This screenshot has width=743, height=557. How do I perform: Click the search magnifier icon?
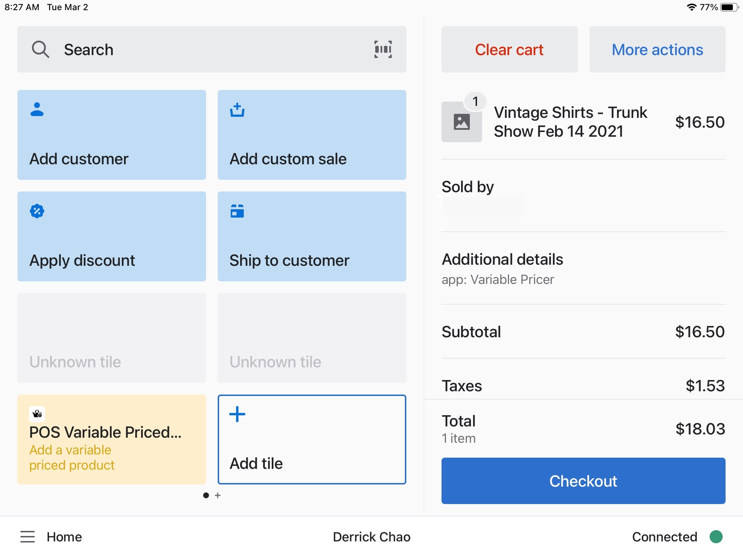click(41, 49)
